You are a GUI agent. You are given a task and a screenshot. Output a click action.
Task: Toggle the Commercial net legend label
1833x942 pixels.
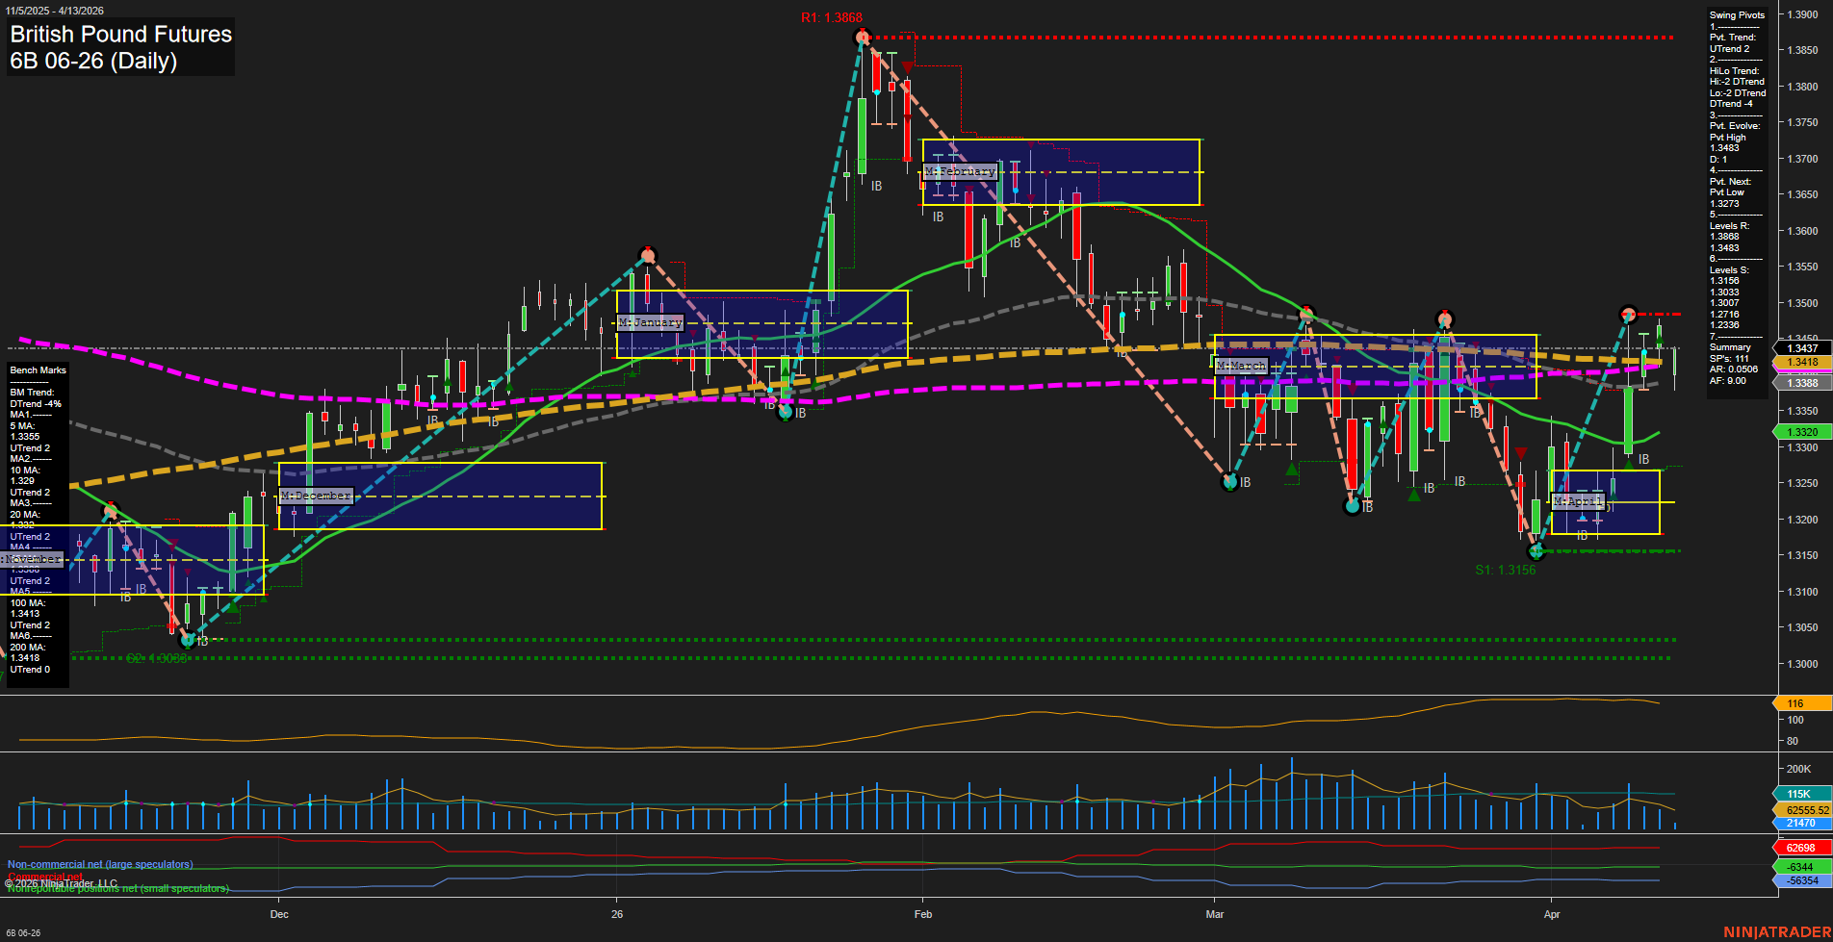click(x=45, y=877)
